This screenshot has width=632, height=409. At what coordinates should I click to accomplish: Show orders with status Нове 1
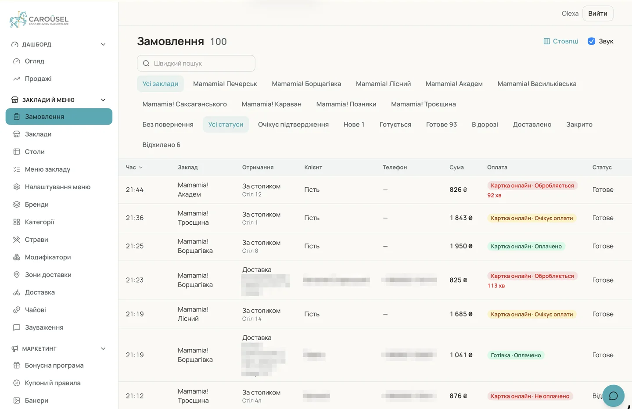pyautogui.click(x=354, y=125)
